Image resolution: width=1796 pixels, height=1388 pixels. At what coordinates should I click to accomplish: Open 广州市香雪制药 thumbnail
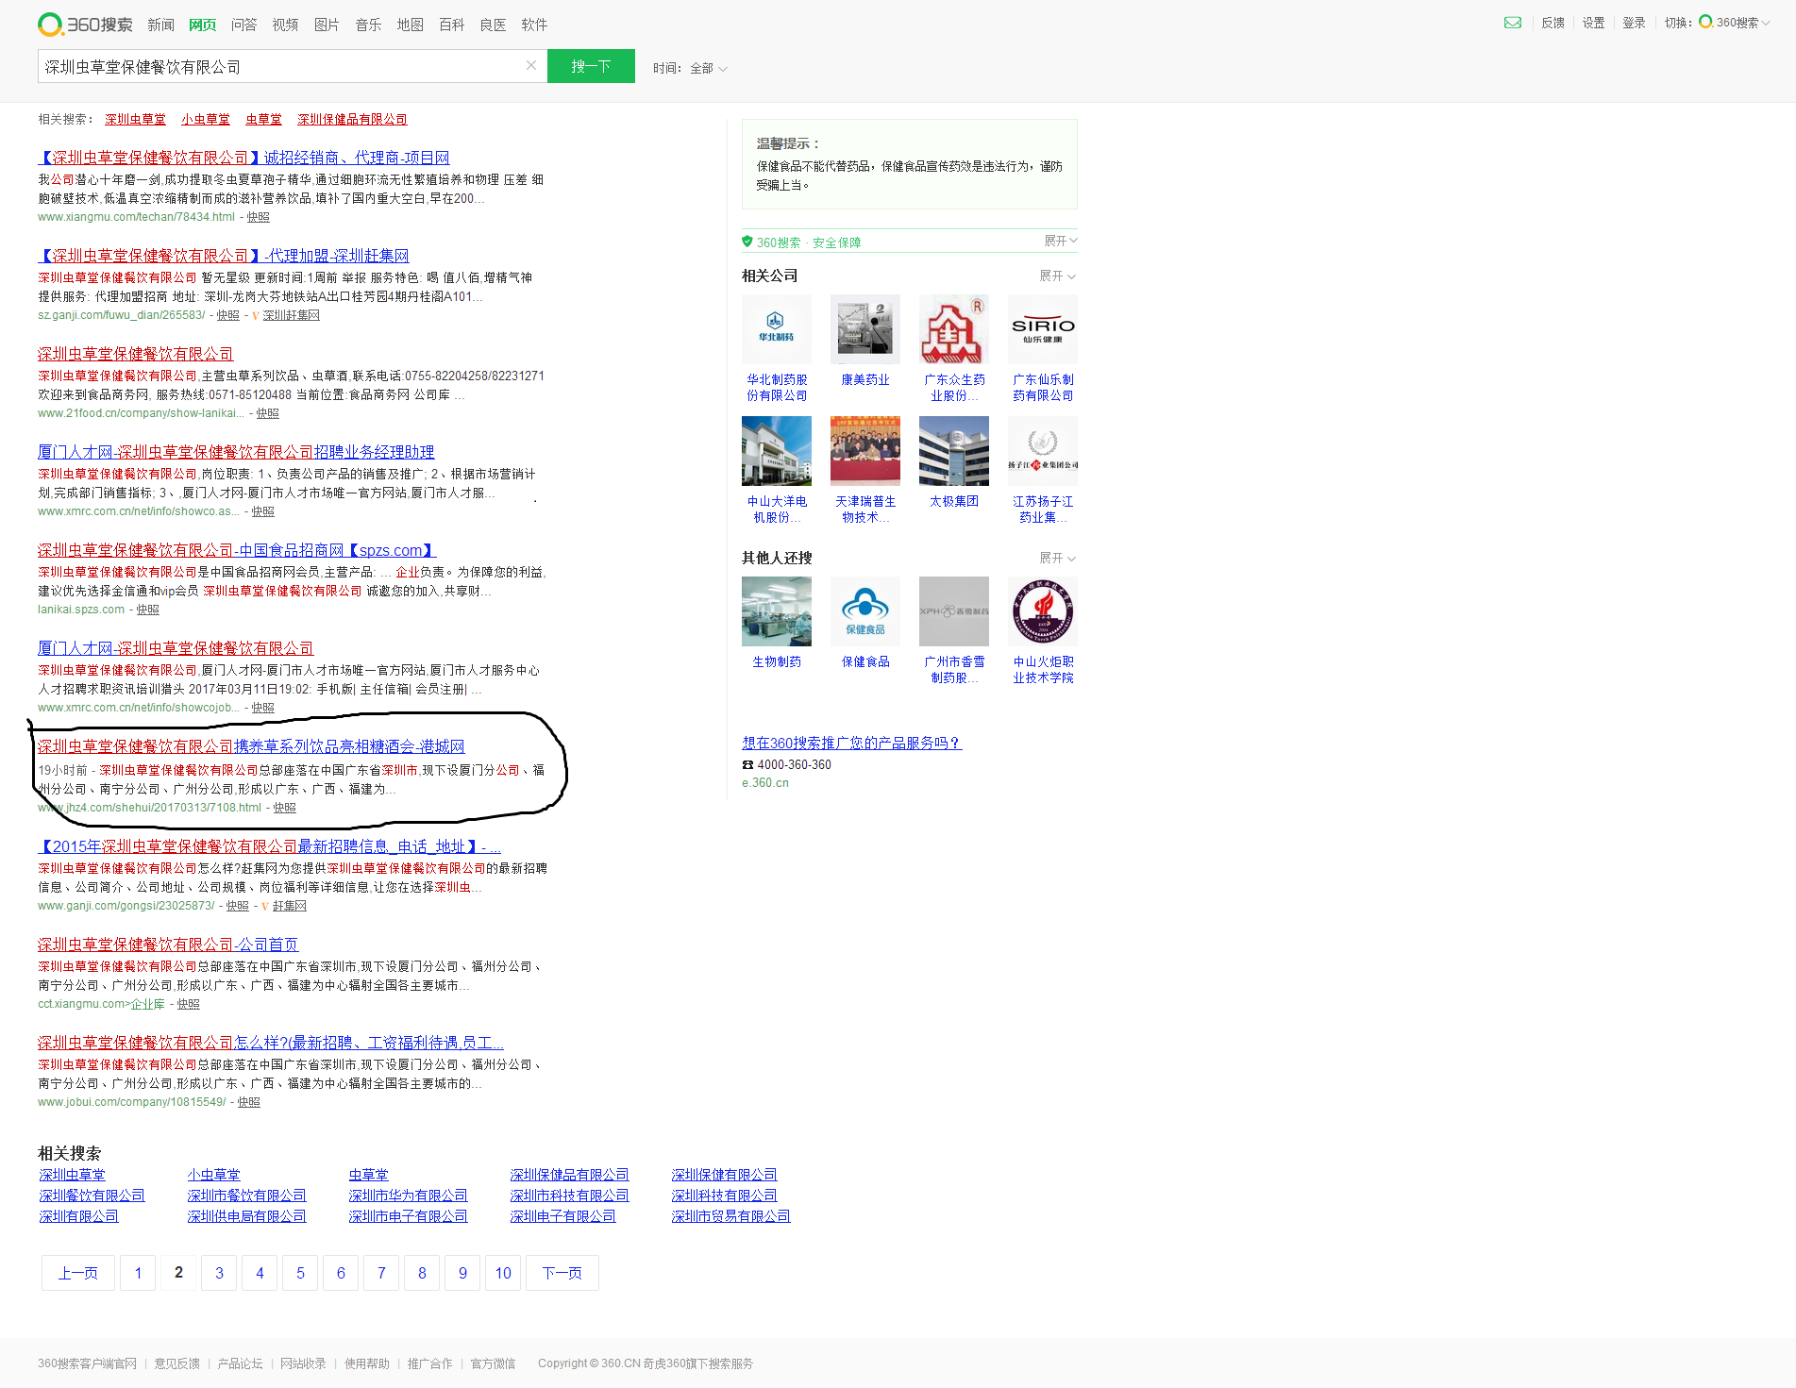pos(954,611)
